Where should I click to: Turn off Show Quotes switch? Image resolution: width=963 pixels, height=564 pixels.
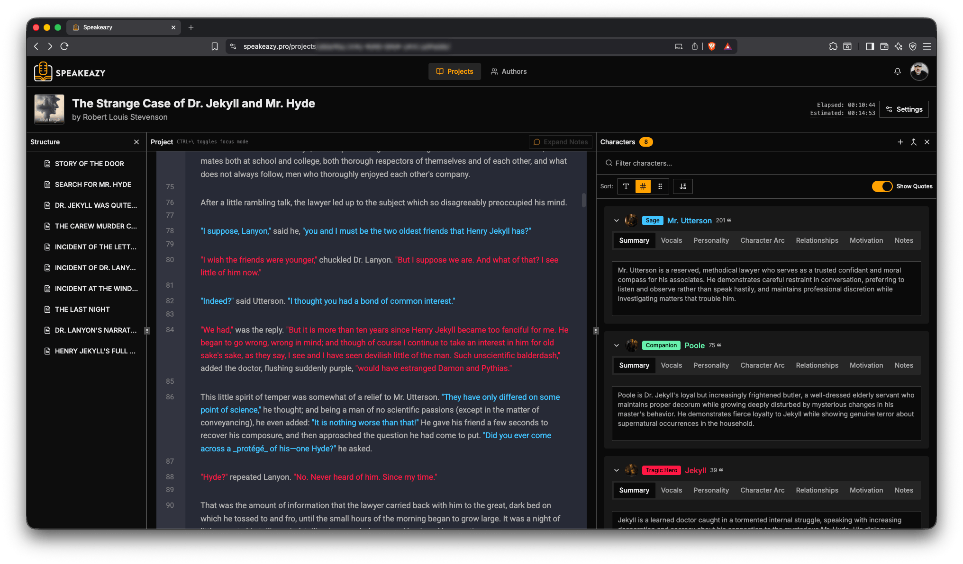881,186
